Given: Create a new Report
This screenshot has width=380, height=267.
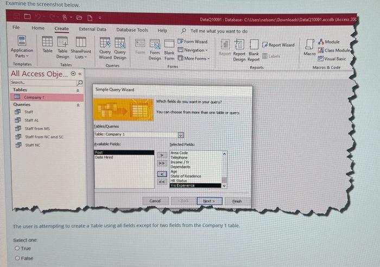Looking at the screenshot, I should 225,48.
